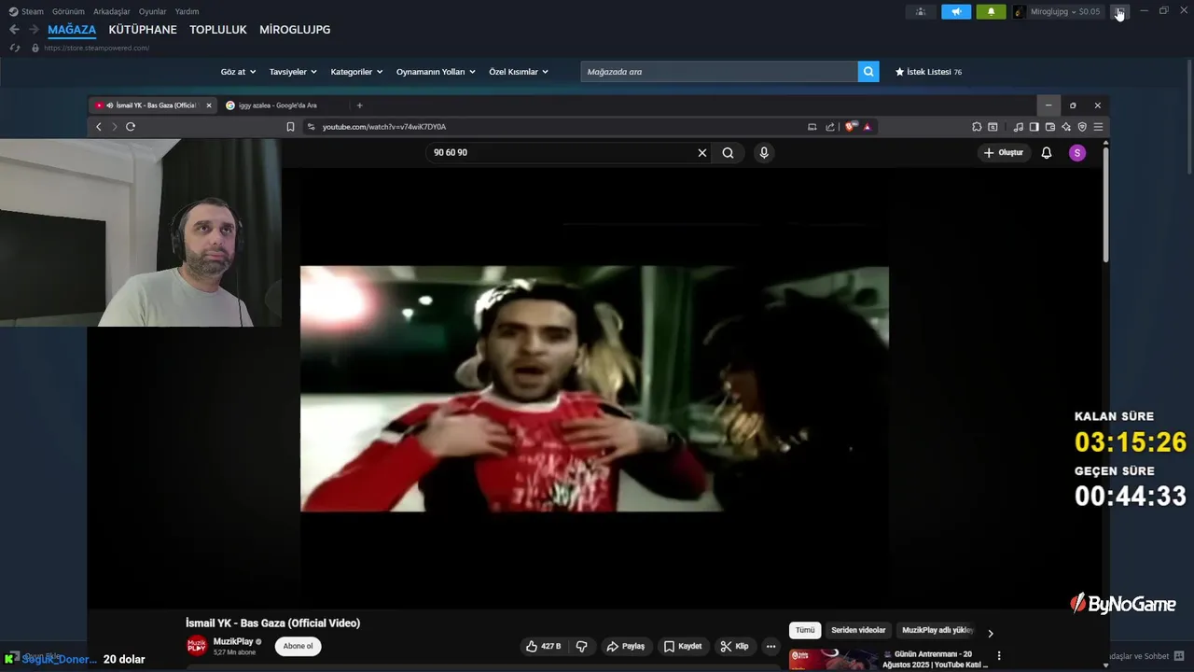Toggle browser sidebar panel icon

(x=1034, y=127)
